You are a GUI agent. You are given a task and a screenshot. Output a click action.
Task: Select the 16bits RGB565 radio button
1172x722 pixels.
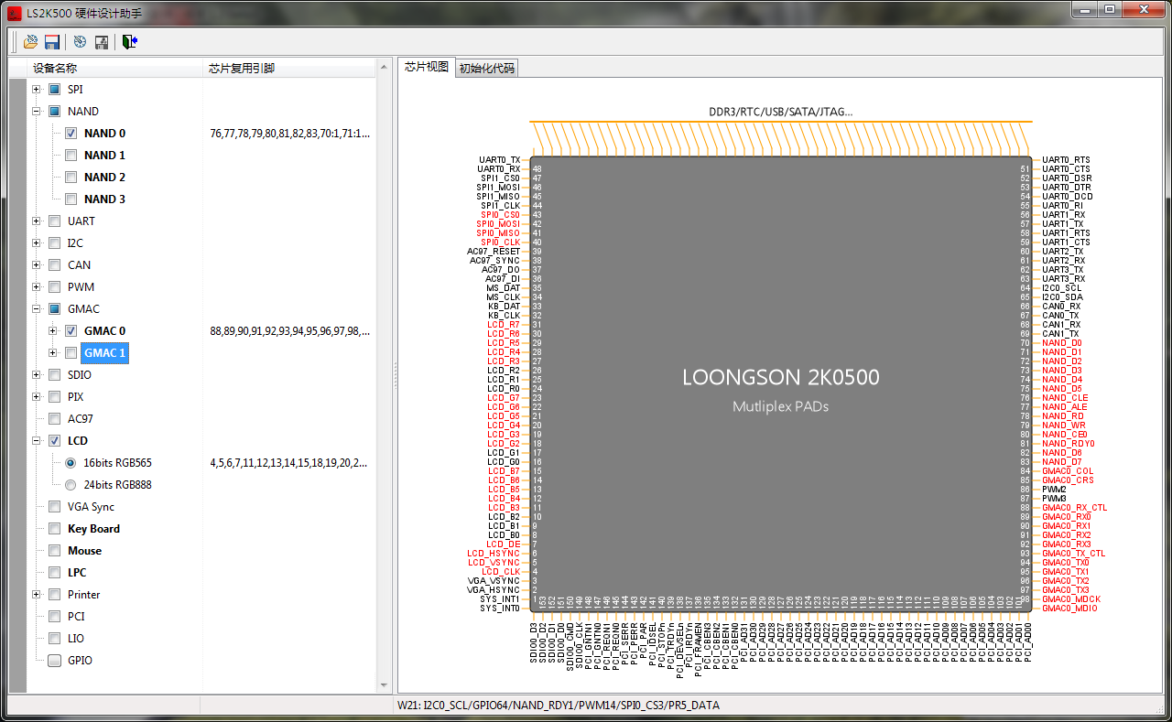coord(71,463)
